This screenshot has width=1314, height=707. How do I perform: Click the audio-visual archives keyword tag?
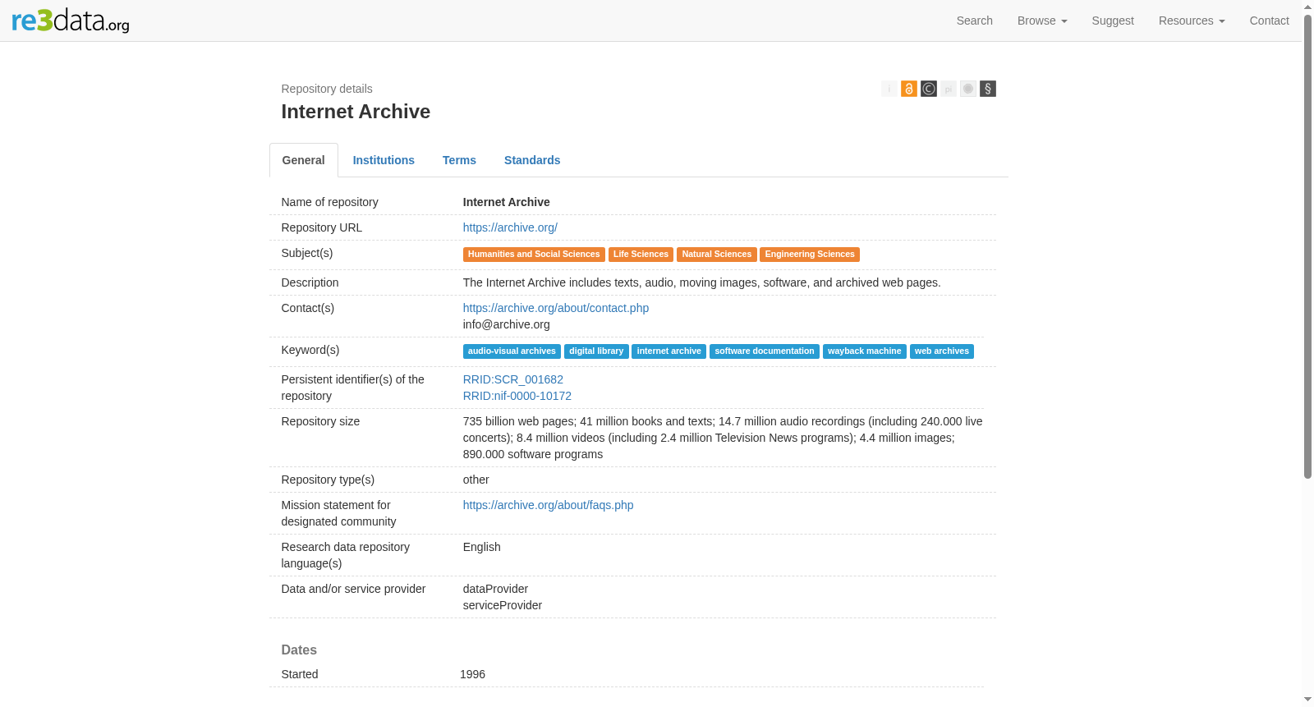tap(512, 351)
